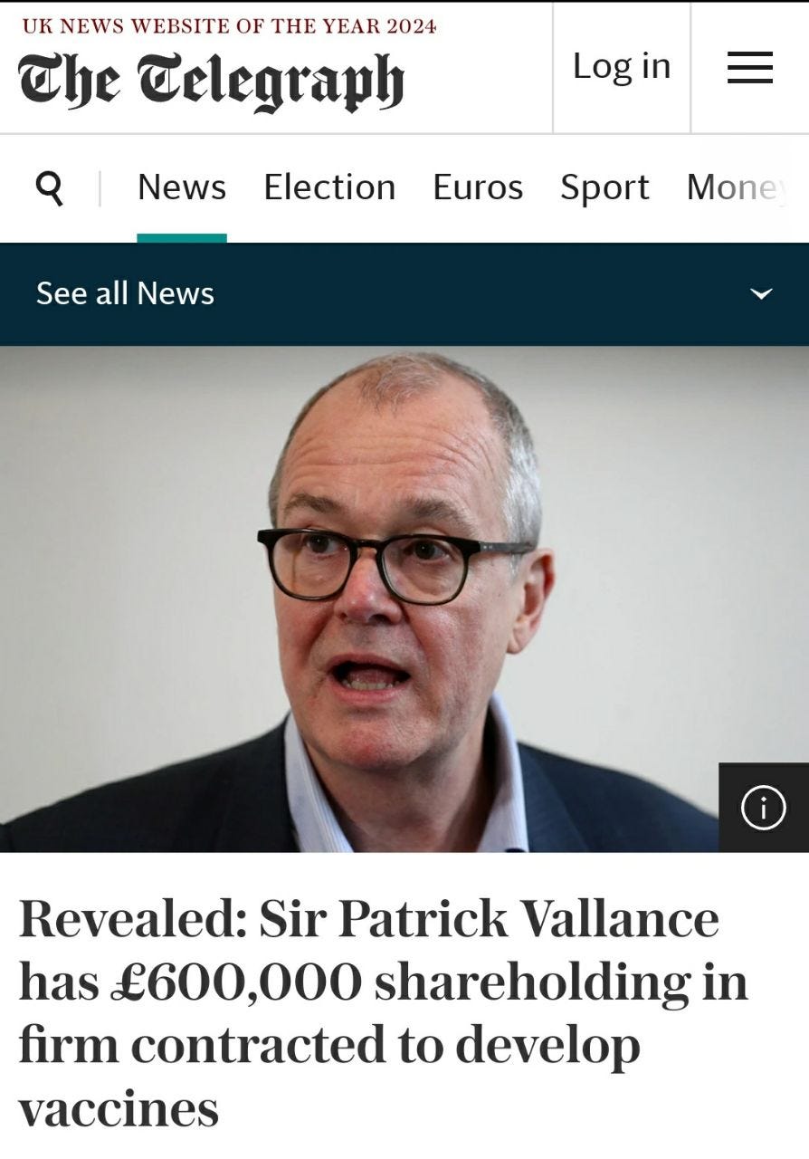
Task: Select the Euros tab
Action: pyautogui.click(x=478, y=187)
